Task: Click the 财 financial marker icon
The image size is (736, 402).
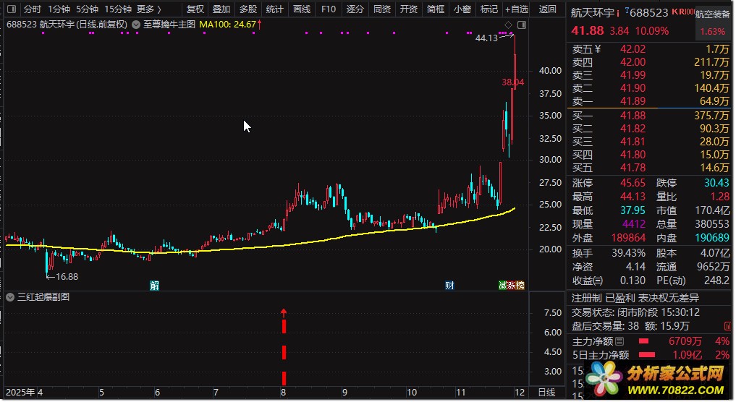Action: 449,285
